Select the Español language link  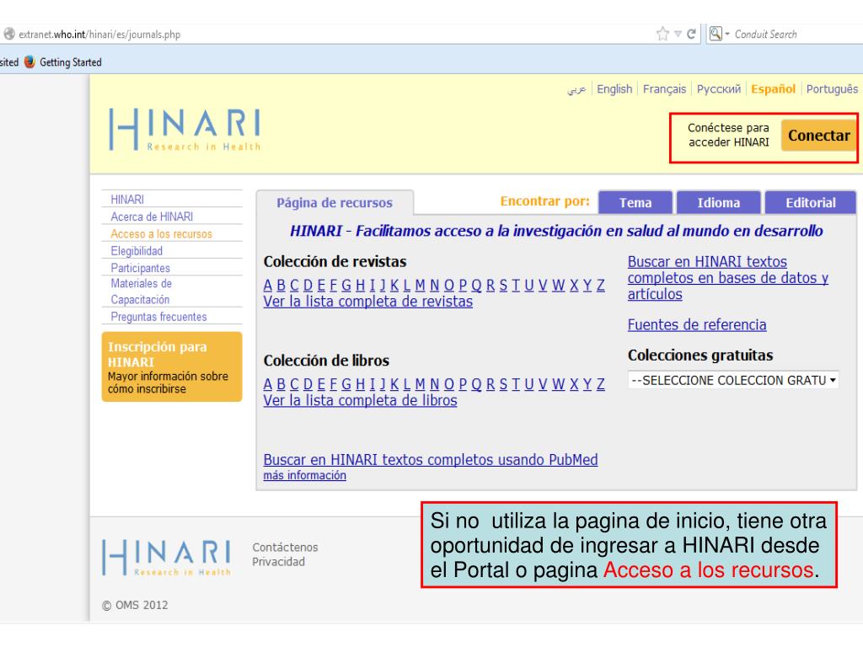click(774, 89)
